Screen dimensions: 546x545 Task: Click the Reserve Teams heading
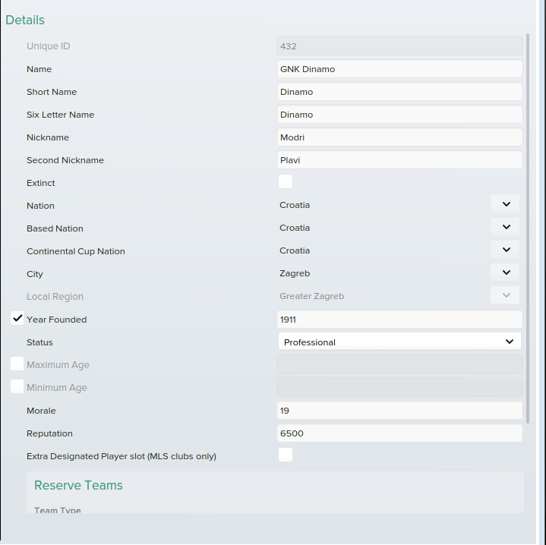(x=78, y=485)
